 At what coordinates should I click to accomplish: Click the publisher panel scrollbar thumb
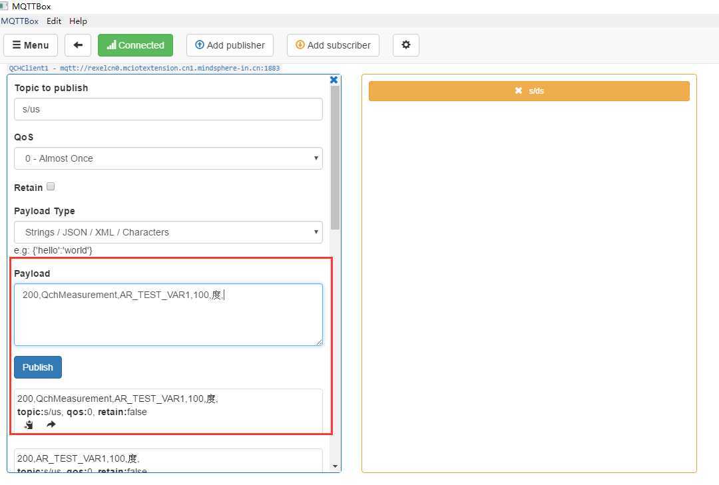[335, 157]
